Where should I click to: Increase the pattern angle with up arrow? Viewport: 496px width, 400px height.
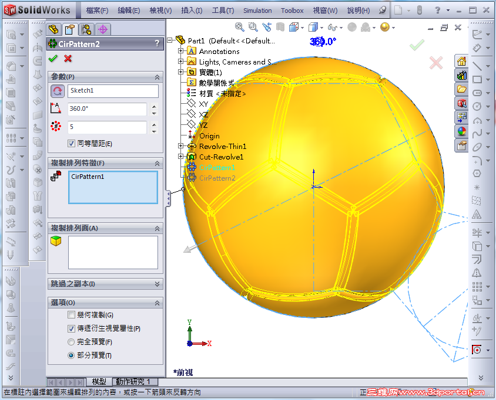click(154, 106)
